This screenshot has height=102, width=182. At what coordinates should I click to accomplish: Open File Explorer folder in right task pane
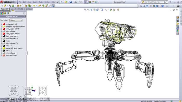(178, 24)
